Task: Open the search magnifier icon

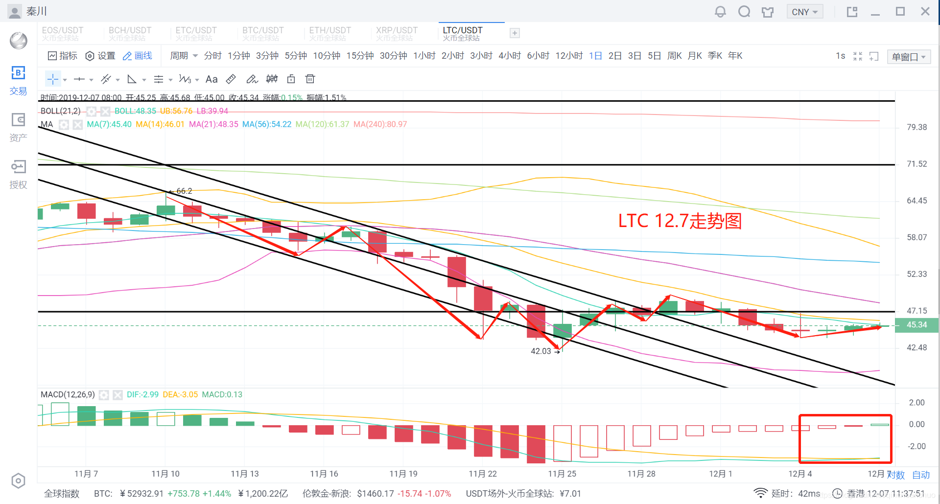Action: point(744,12)
